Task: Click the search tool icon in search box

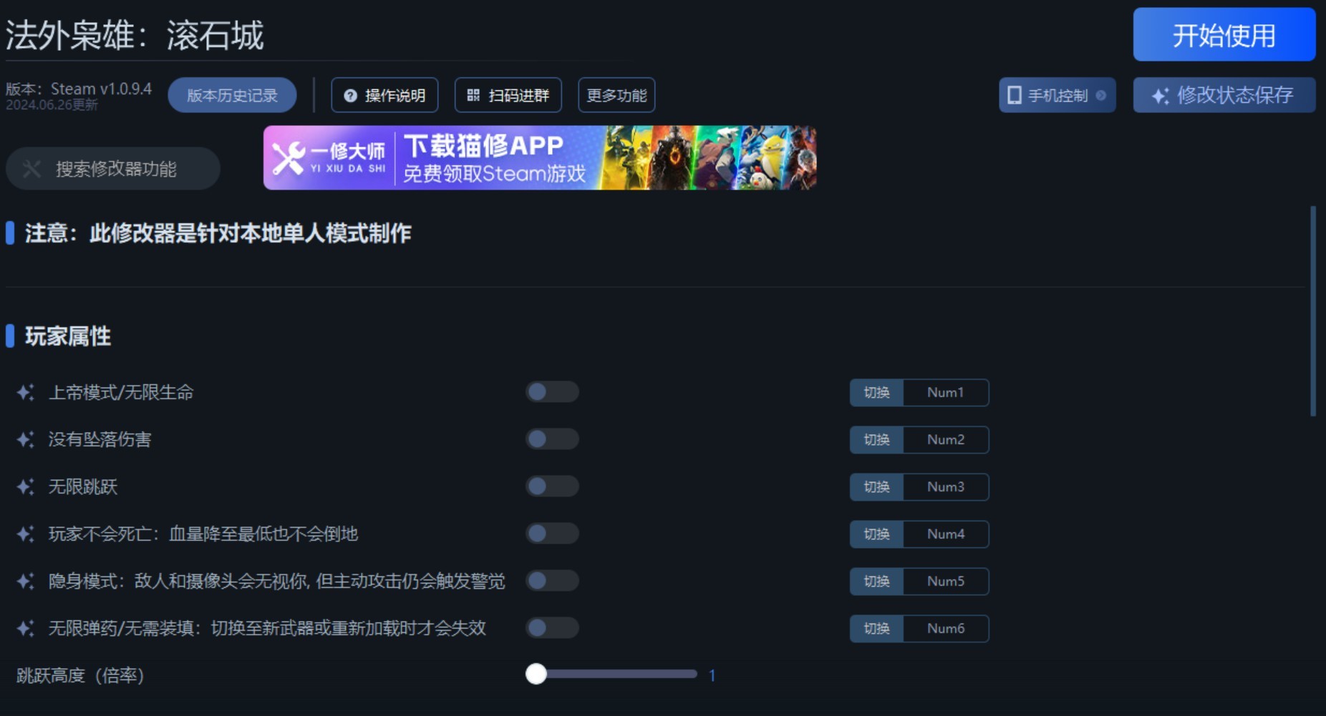Action: [x=32, y=169]
